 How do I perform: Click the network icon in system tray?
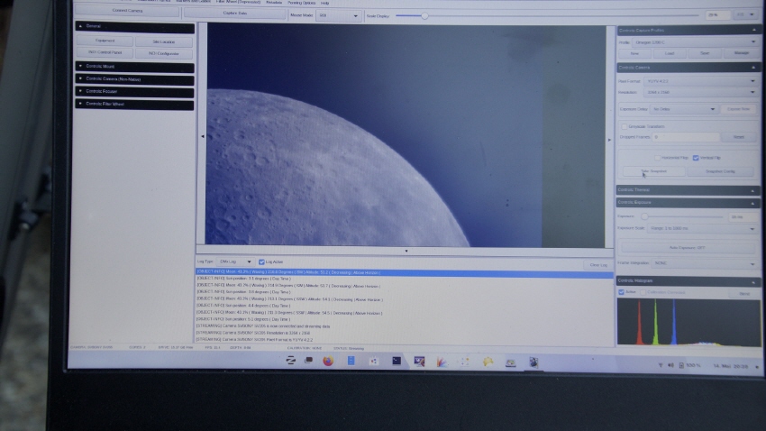(661, 365)
